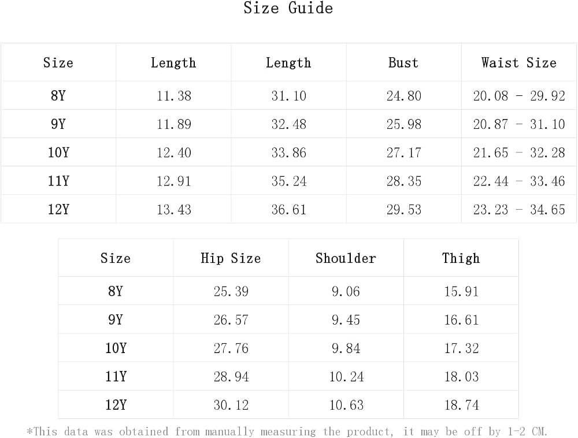
Task: Select thigh value 18.74 for 12Y
Action: point(461,405)
